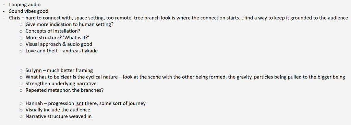Click 'Visually include the audience'

58,110
